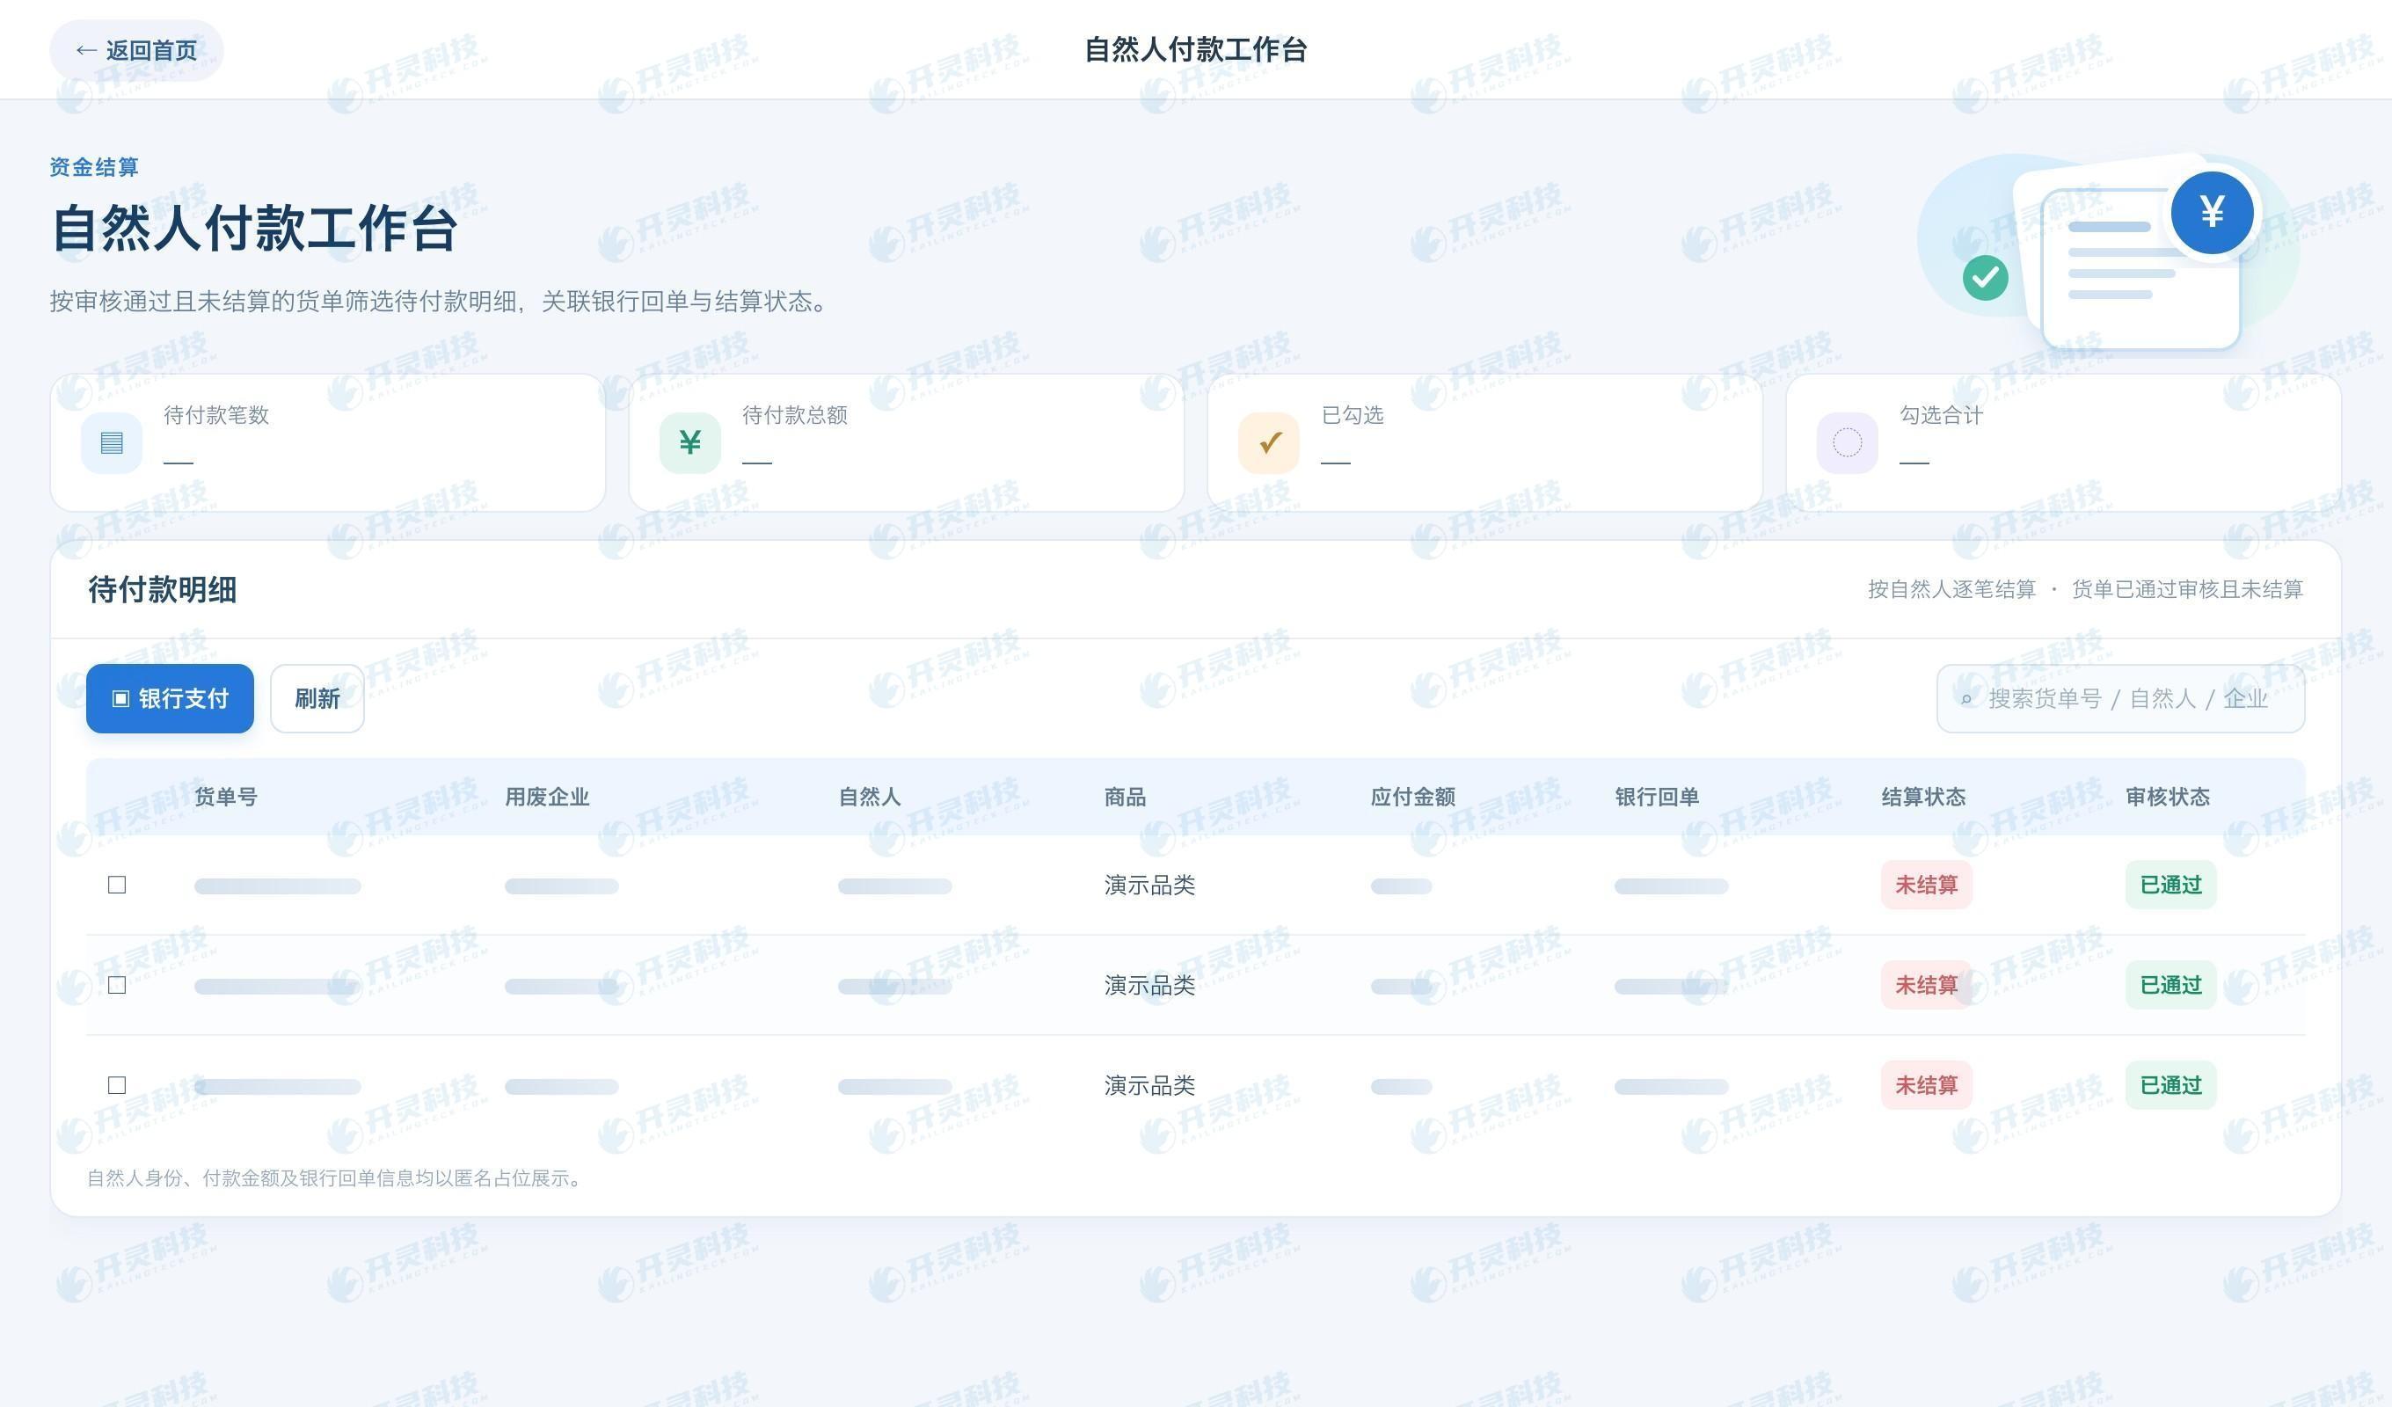
Task: Click the 待付款总额 yen icon
Action: pos(690,442)
